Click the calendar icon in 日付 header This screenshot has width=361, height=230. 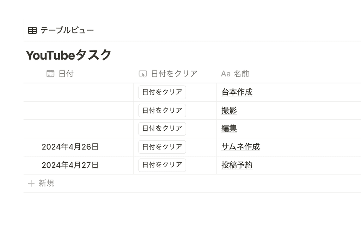coord(50,74)
